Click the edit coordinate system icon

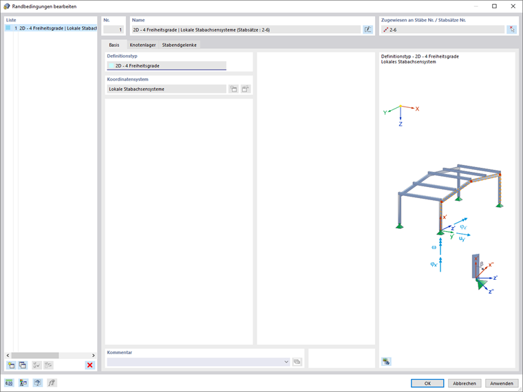[246, 89]
